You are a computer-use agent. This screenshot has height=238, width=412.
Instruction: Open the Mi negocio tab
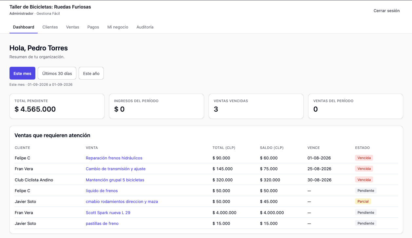point(118,27)
